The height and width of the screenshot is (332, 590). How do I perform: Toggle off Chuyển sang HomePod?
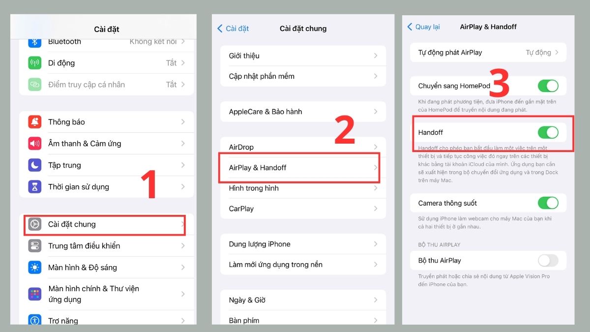549,86
